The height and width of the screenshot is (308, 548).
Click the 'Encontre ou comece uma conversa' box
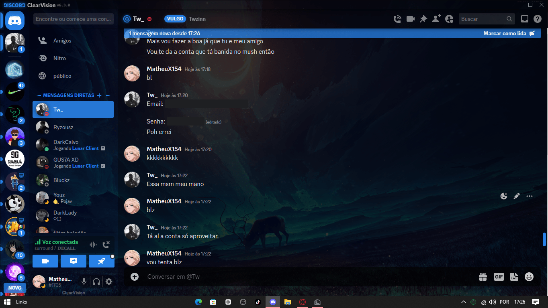[73, 19]
